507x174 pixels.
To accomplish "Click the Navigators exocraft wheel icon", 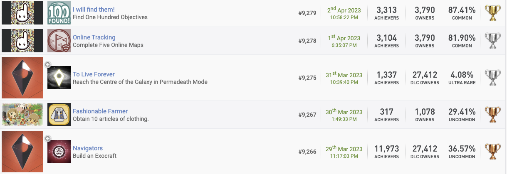I will point(59,152).
